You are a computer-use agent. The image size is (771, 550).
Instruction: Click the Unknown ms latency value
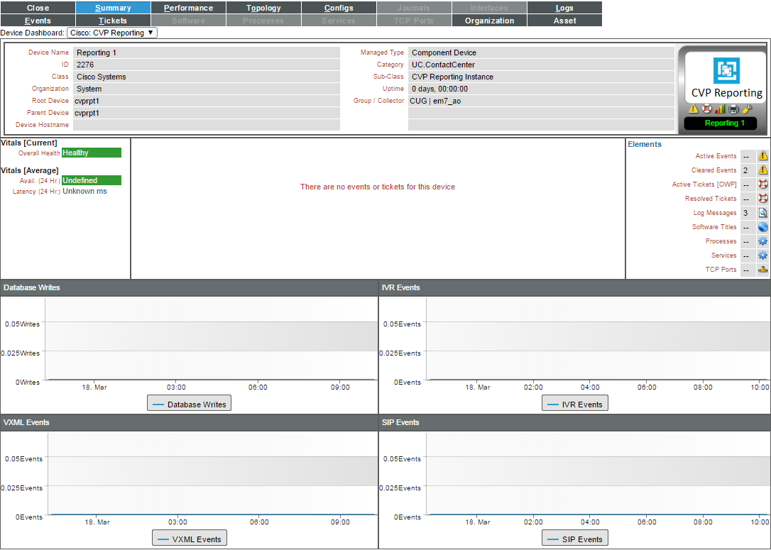[84, 191]
